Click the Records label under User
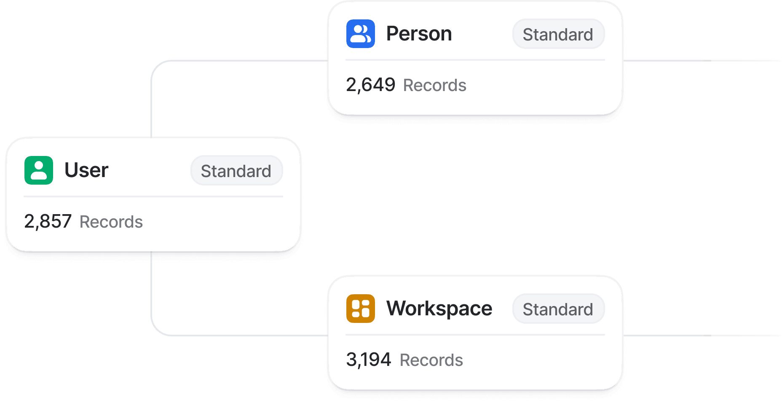The image size is (782, 403). tap(111, 222)
